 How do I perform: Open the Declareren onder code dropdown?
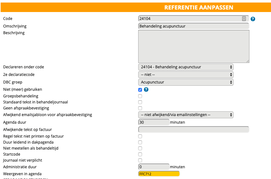186,67
